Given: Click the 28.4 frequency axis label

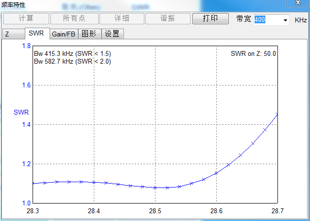Looking at the screenshot, I should point(94,211).
